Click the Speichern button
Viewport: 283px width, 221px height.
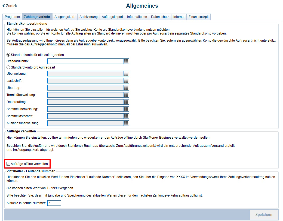click(264, 215)
